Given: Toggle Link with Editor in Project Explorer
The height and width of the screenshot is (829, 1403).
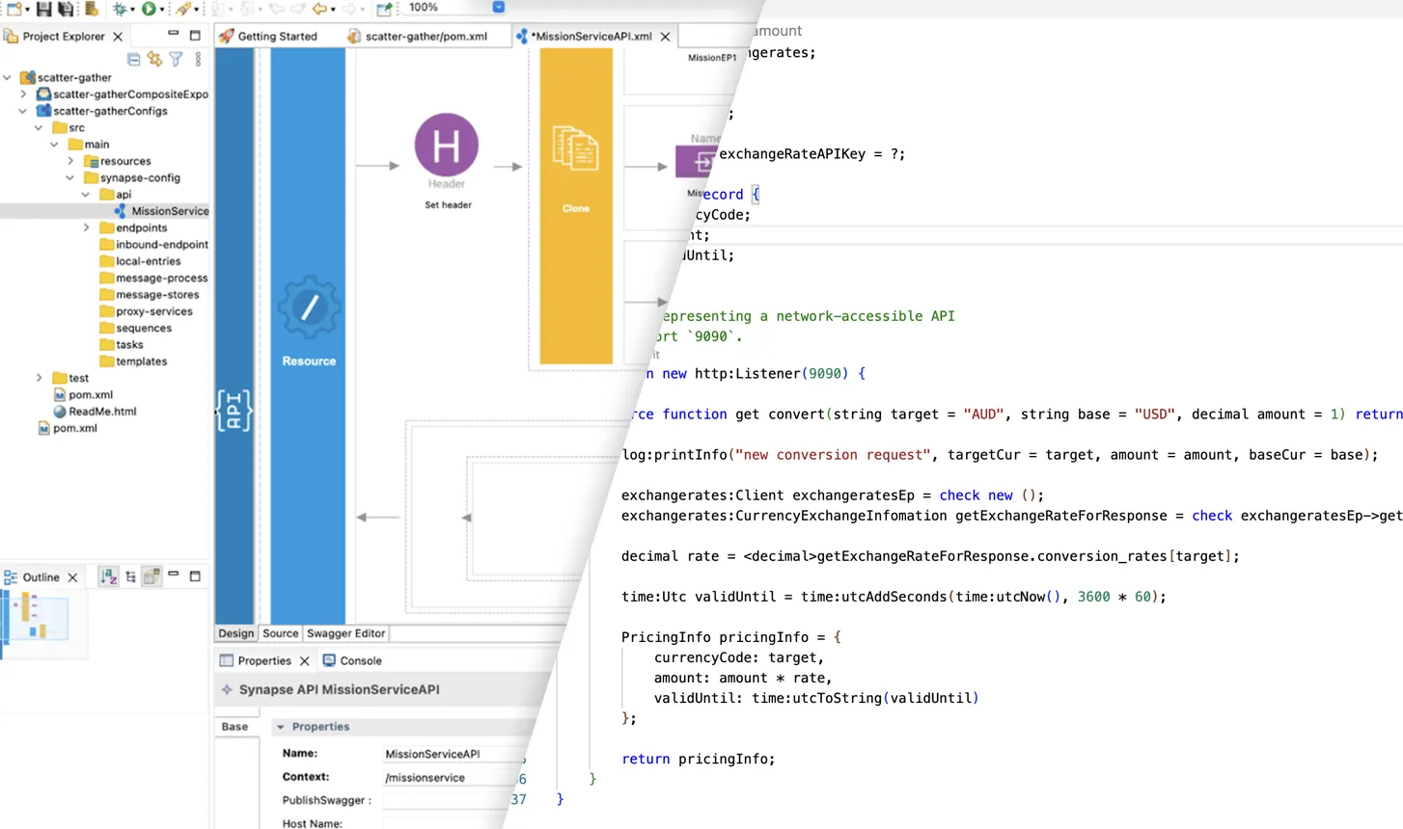Looking at the screenshot, I should pos(154,60).
